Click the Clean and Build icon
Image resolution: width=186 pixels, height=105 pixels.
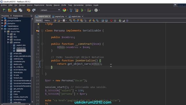[x=76, y=10]
